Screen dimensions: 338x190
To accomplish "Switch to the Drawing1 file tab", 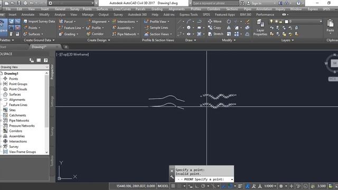I will tap(39, 47).
